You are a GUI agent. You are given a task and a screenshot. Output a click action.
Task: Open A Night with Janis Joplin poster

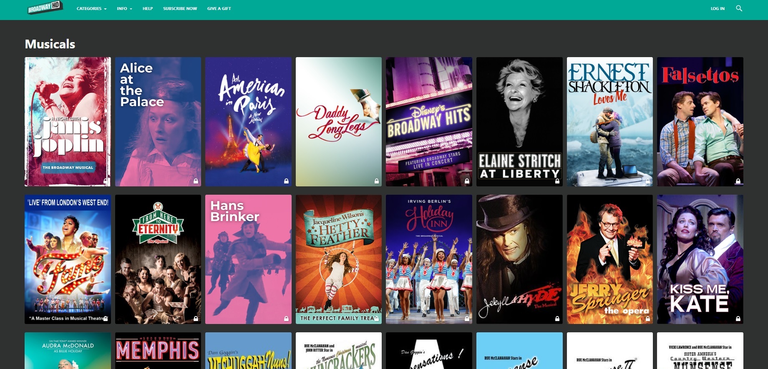[68, 122]
